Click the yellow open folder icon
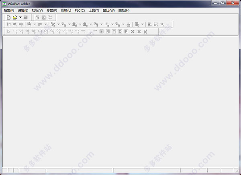 [15, 18]
